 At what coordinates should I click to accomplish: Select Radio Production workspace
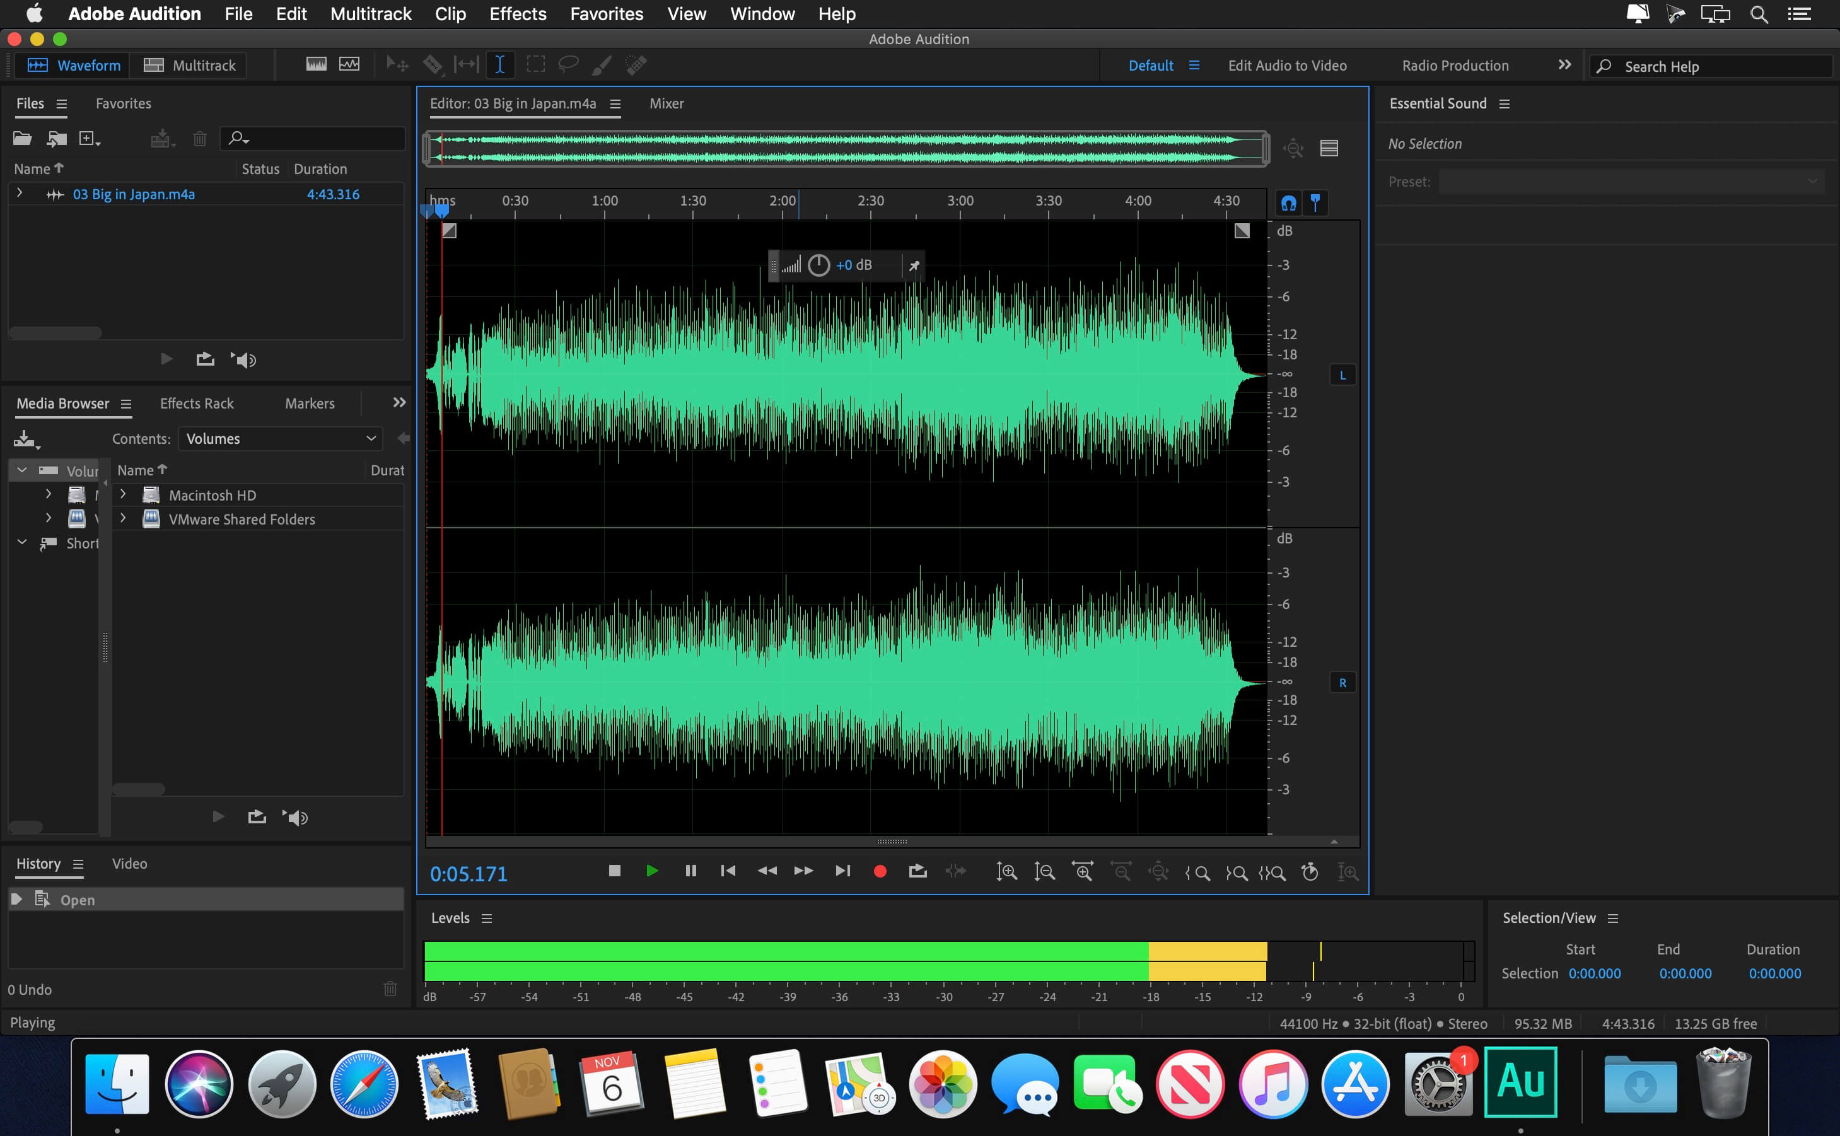[x=1455, y=66]
